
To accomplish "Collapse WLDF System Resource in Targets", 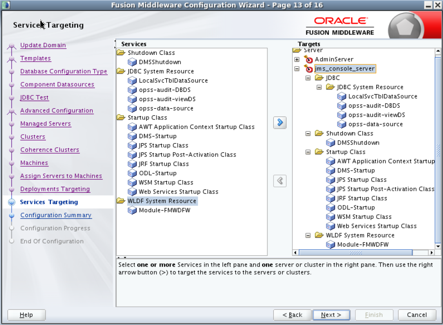I will [308, 235].
